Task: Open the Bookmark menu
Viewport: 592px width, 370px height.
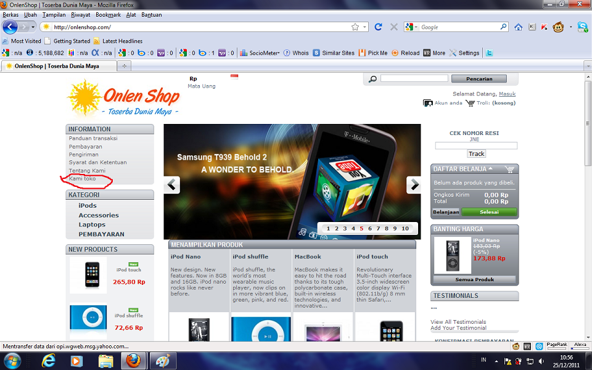Action: coord(109,15)
